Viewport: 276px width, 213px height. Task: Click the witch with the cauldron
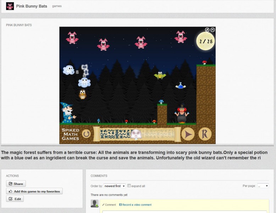pos(182,113)
